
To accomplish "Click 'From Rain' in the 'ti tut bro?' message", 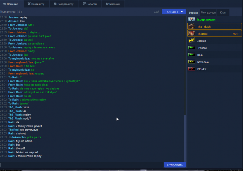I will tap(15, 66).
